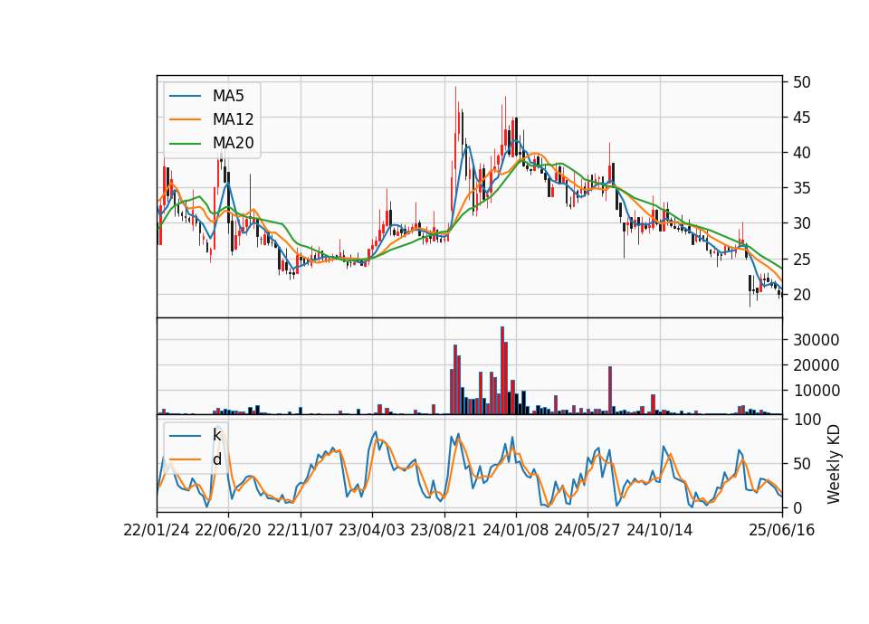This screenshot has height=624, width=869.
Task: Click the 22/06/20 date tick label
Action: tap(228, 530)
